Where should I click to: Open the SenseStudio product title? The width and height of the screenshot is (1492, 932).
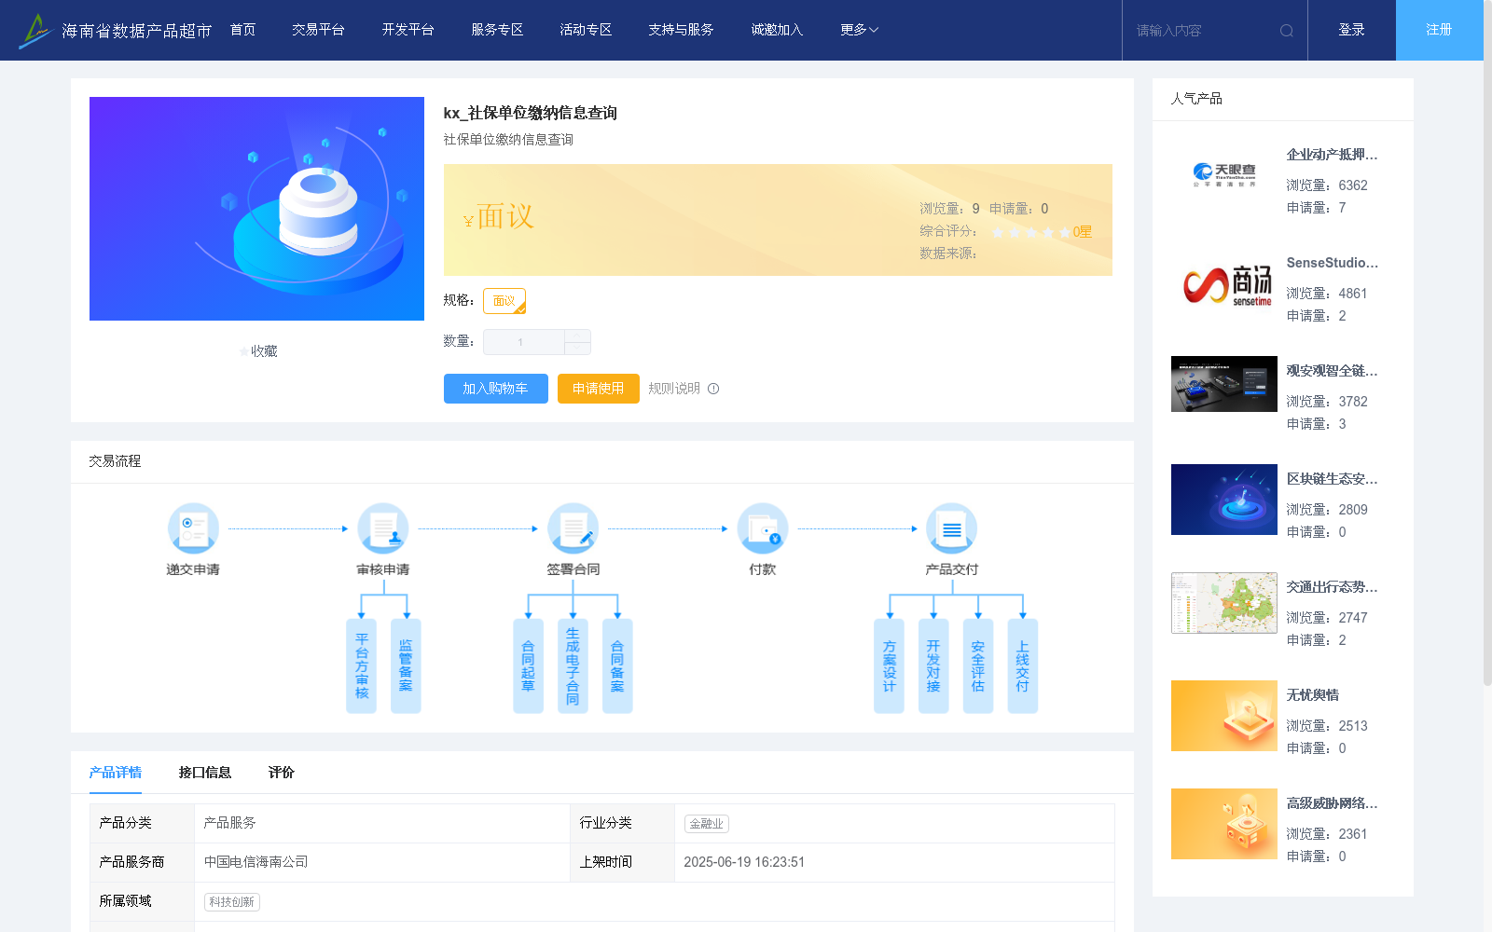click(1332, 263)
